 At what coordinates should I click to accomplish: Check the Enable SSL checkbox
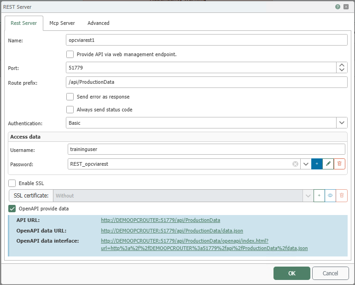(12, 183)
